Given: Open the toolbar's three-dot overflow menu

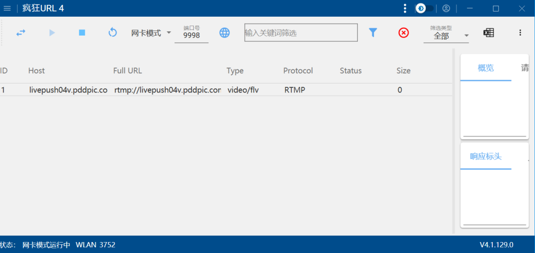Looking at the screenshot, I should (520, 33).
